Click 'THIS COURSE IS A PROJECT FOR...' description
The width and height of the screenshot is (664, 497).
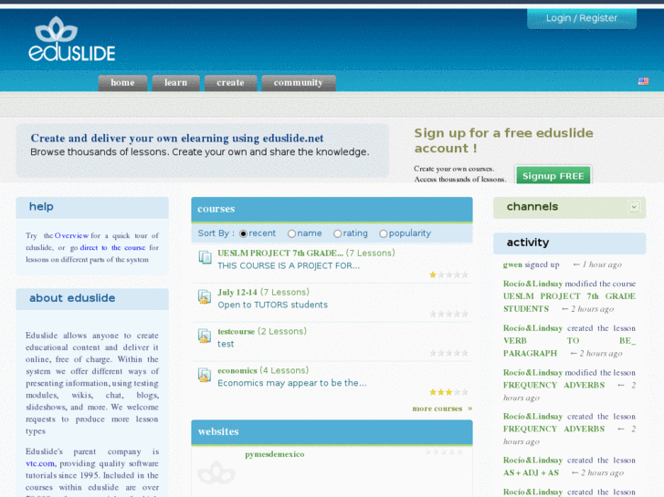coord(289,266)
